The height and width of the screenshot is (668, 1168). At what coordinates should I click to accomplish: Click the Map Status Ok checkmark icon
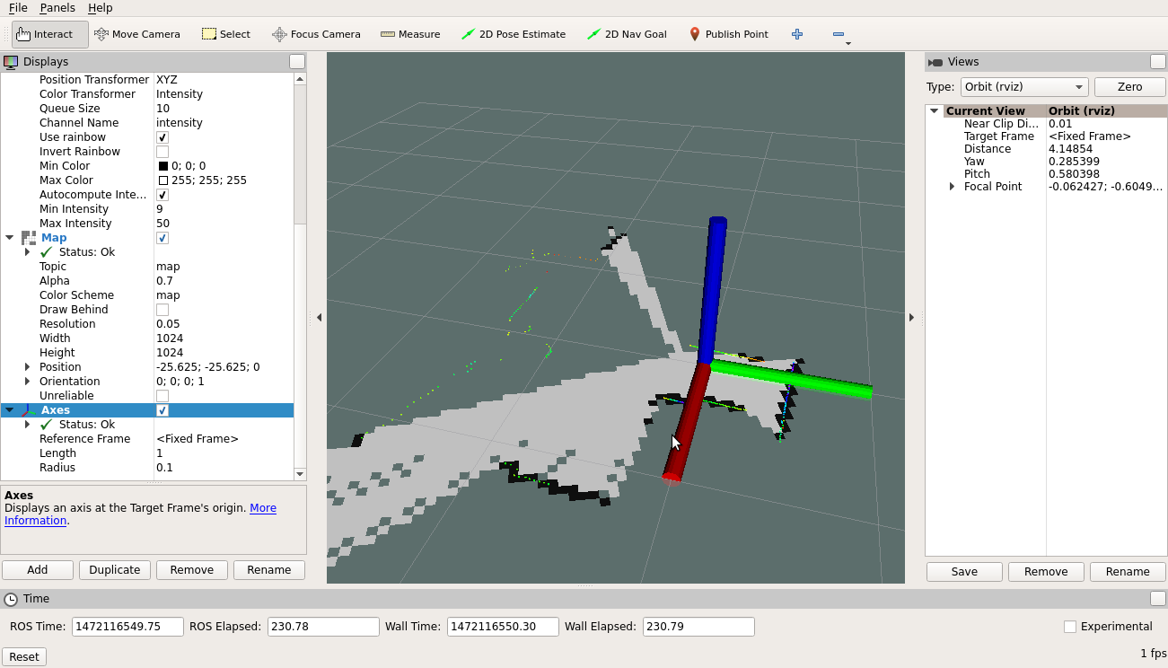pos(47,252)
